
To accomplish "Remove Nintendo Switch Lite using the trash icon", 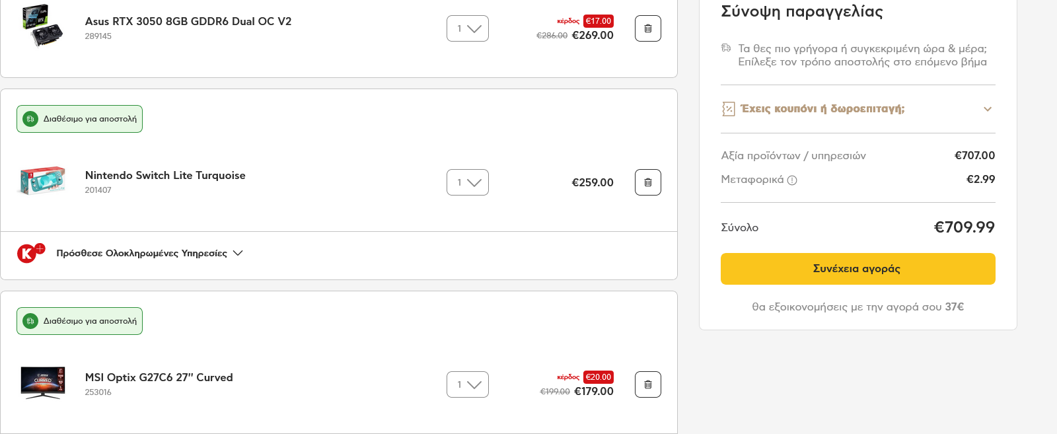I will [x=648, y=182].
